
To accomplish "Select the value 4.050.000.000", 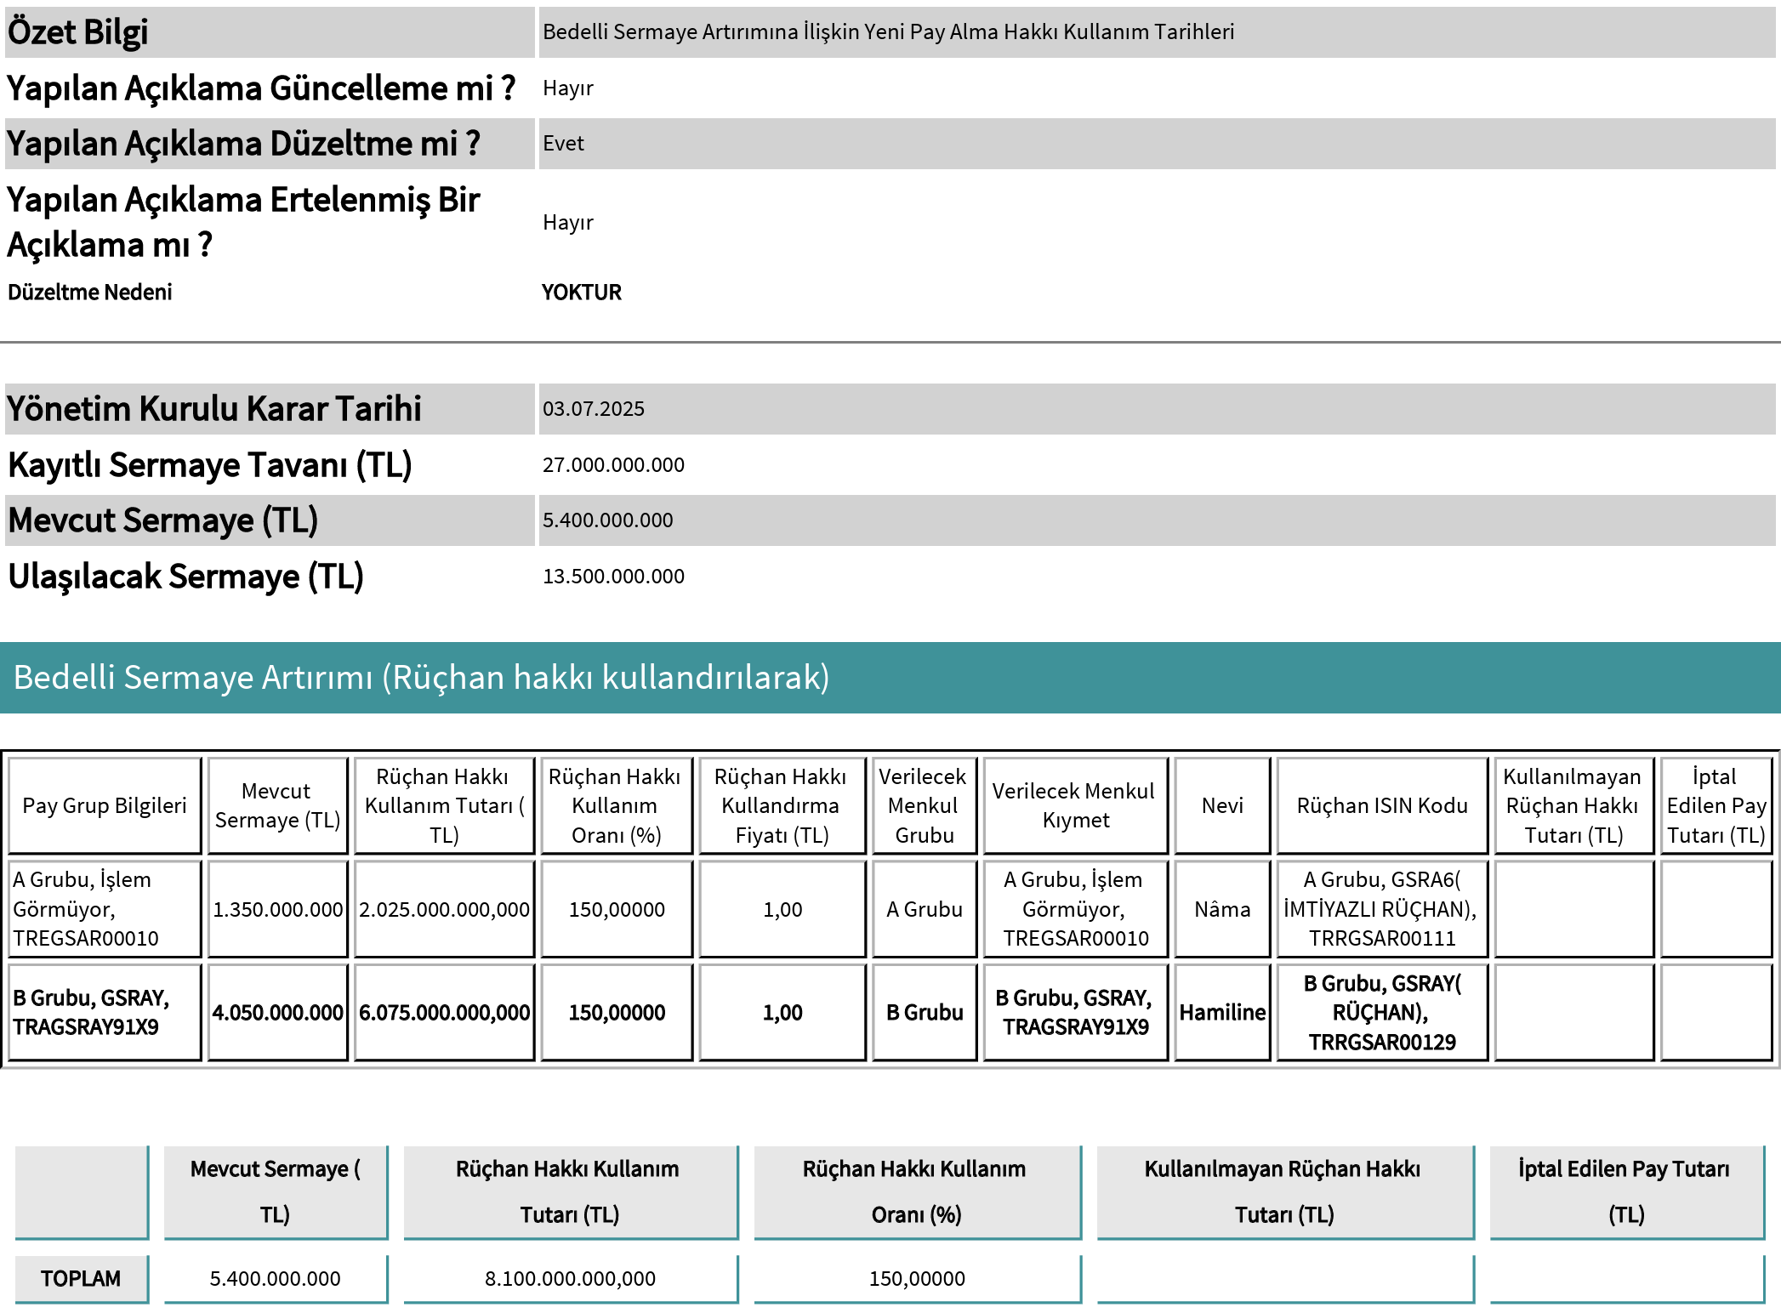I will pos(277,1013).
